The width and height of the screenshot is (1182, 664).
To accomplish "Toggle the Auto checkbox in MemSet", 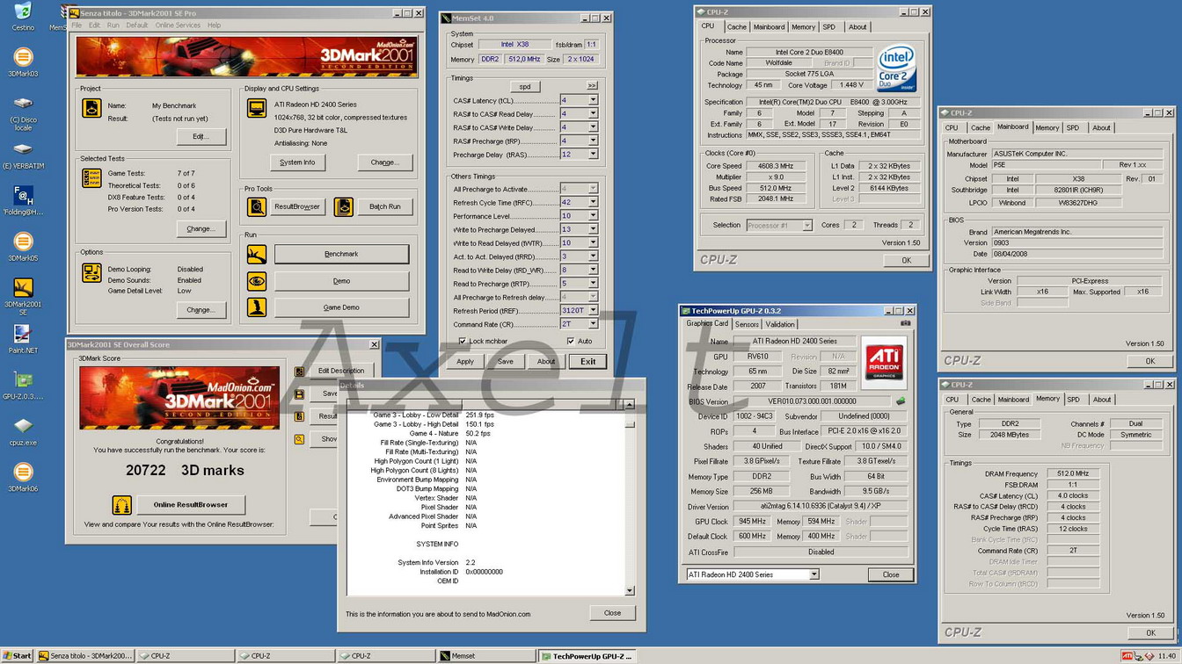I will (x=571, y=341).
